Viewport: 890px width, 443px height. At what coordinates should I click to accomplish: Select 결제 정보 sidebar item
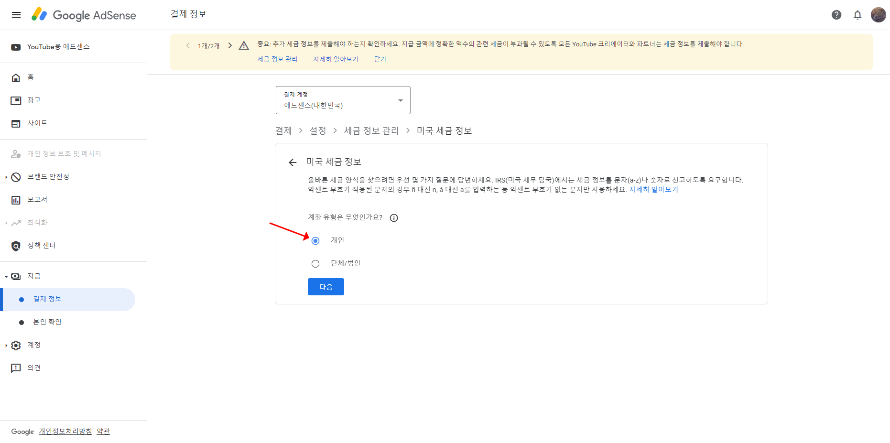pos(69,300)
